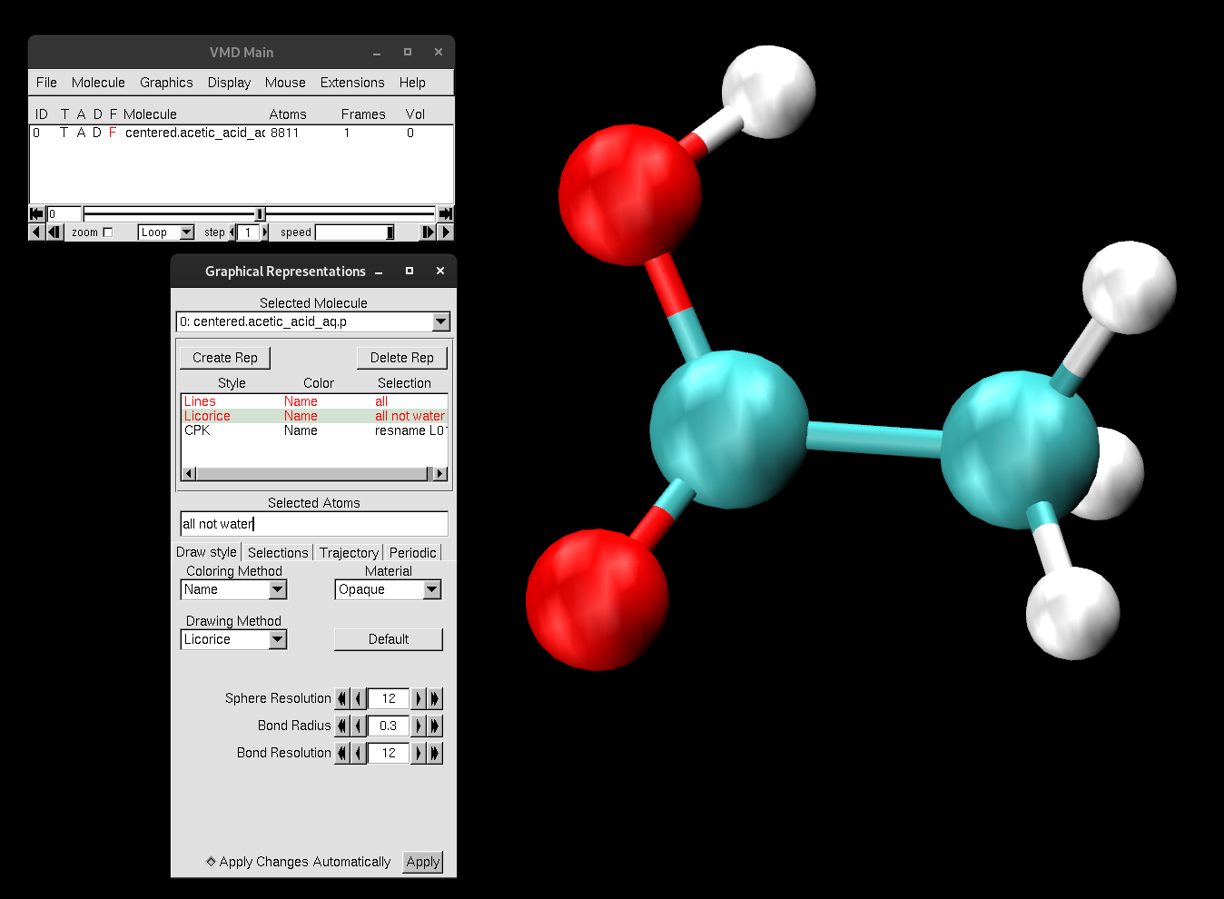Image resolution: width=1224 pixels, height=899 pixels.
Task: Toggle the Fixed flag for centered.acetic_acid molecule
Action: point(113,133)
